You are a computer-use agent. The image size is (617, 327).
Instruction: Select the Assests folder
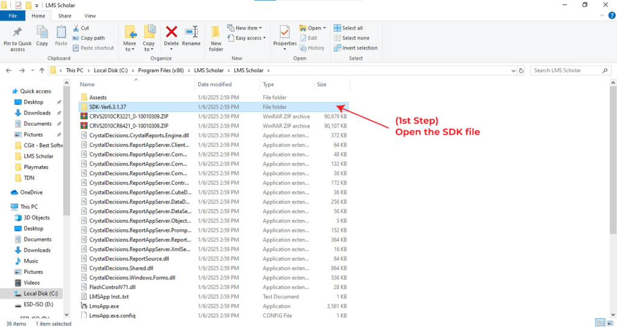214,97
